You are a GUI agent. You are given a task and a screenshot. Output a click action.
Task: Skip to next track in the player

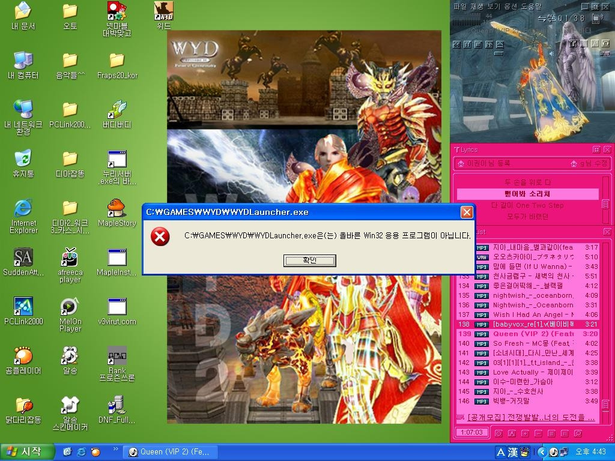pos(489,44)
